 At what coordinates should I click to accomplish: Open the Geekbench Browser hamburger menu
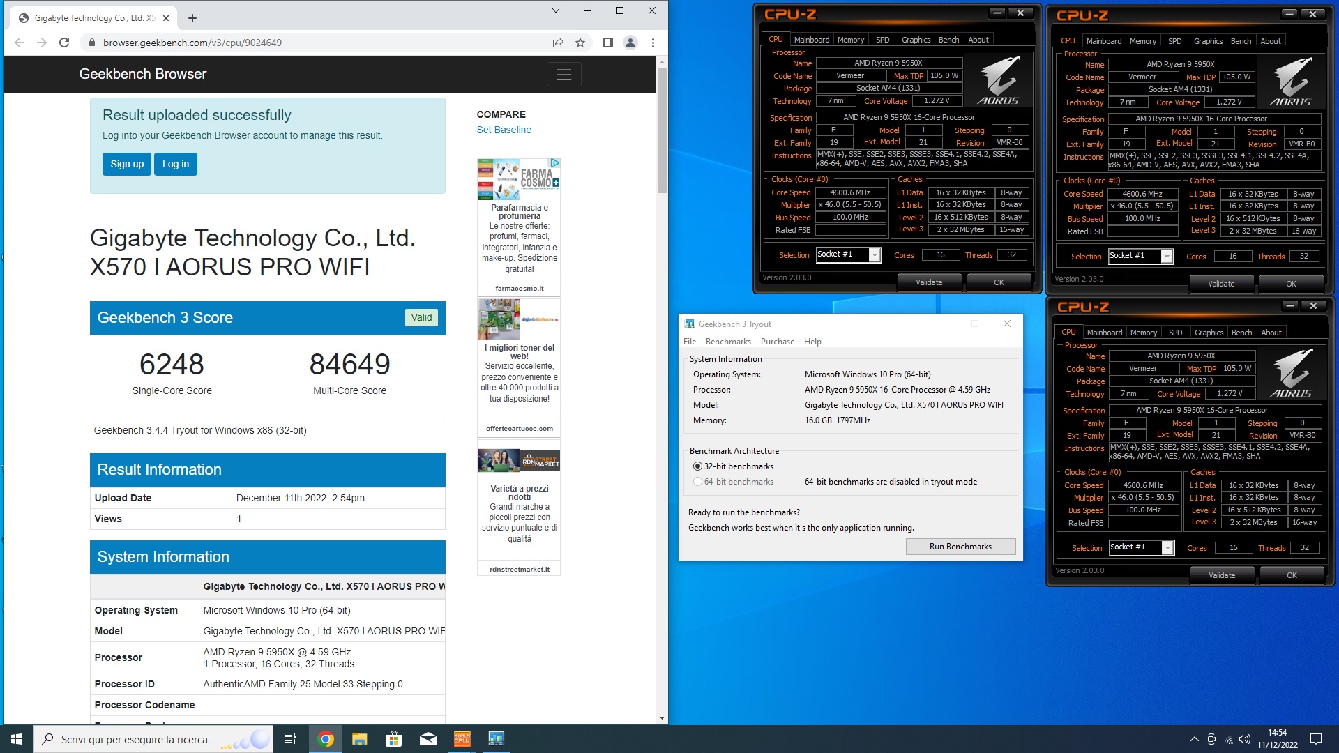[x=563, y=74]
